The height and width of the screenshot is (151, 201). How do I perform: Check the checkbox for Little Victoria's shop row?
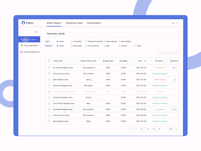(x=49, y=73)
